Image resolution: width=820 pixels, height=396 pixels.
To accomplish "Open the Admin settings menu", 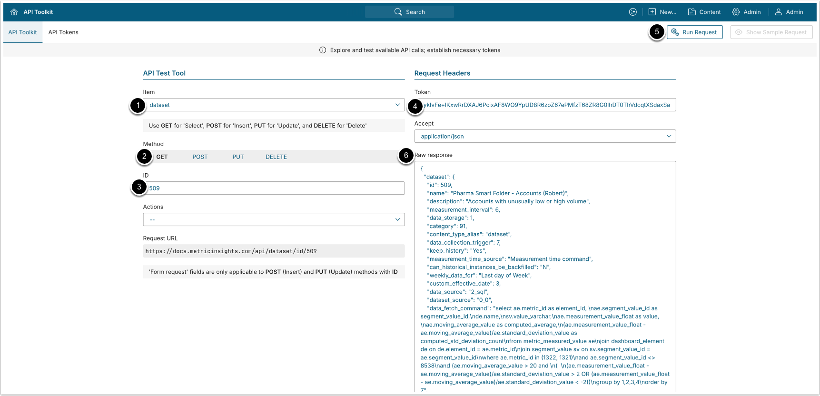I will pyautogui.click(x=746, y=12).
